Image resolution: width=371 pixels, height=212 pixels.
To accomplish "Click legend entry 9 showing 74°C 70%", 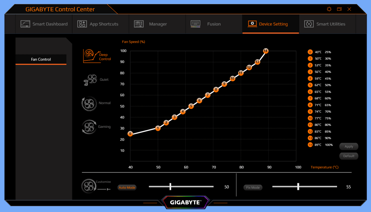I will point(320,112).
